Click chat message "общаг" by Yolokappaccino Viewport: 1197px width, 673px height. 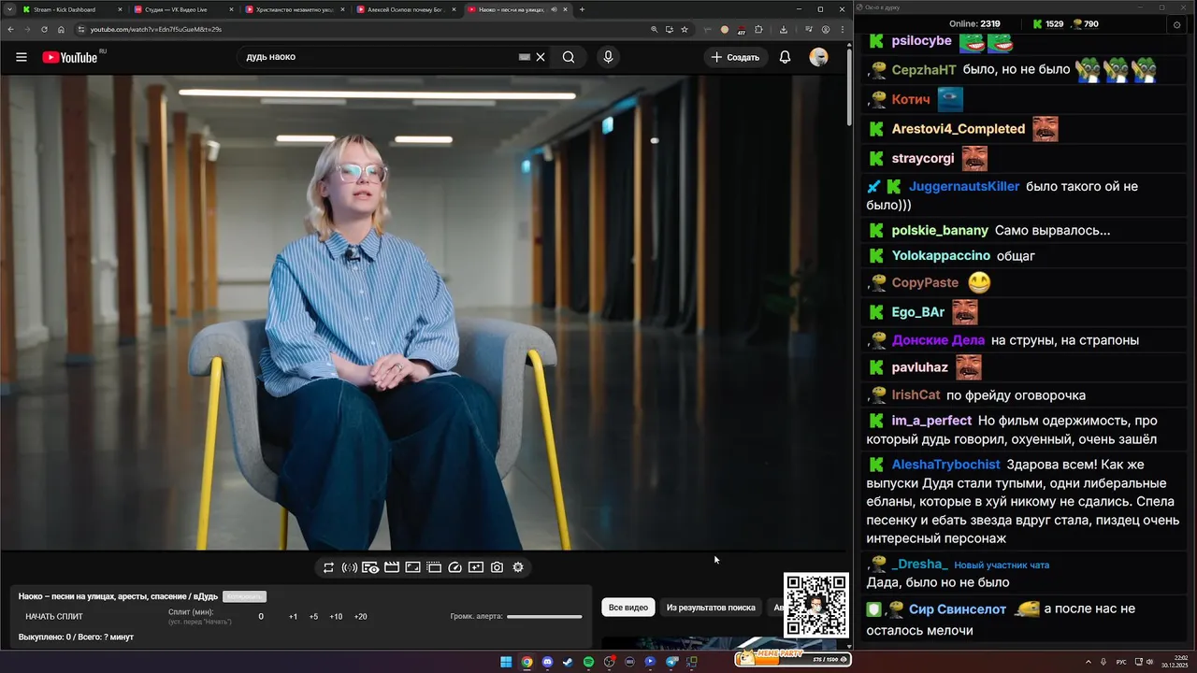1016,255
